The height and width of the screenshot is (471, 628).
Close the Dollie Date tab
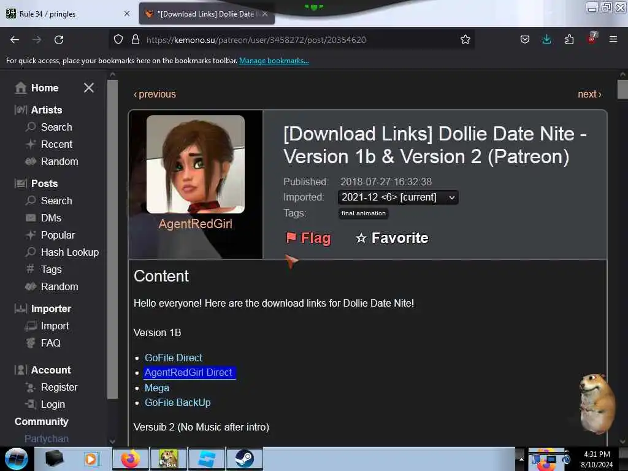[265, 13]
